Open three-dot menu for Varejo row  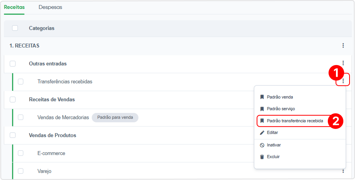343,171
